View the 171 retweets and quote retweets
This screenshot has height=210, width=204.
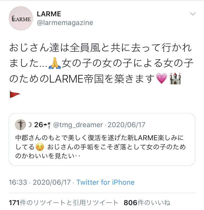[63, 203]
